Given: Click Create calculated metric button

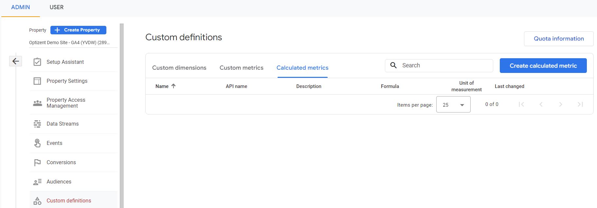Looking at the screenshot, I should pyautogui.click(x=543, y=66).
